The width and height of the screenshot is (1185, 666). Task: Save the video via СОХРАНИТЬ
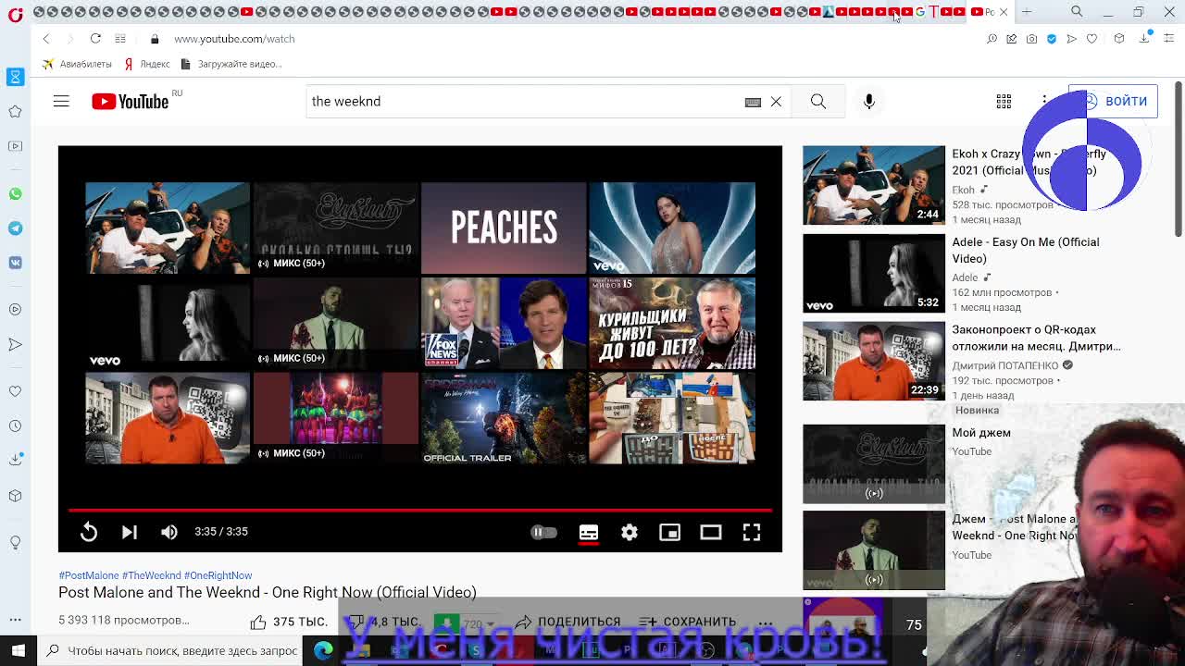pyautogui.click(x=687, y=622)
